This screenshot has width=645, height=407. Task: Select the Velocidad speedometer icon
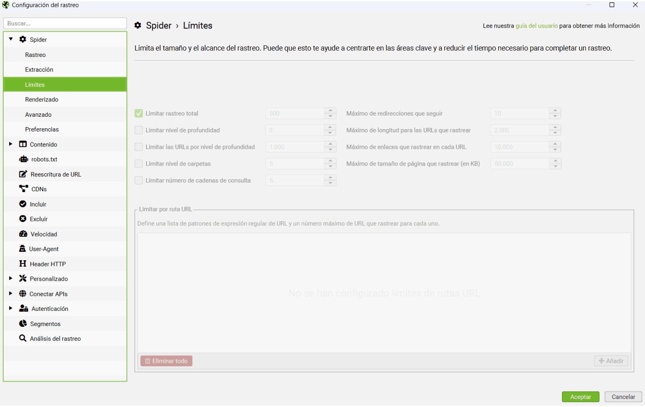(23, 234)
